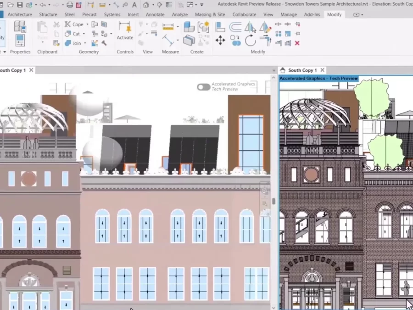Activate the Rotate tool

coord(251,40)
